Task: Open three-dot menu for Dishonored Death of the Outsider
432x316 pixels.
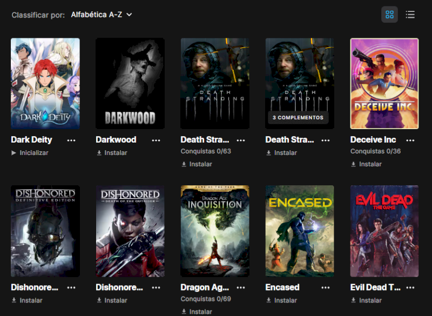Action: click(156, 287)
